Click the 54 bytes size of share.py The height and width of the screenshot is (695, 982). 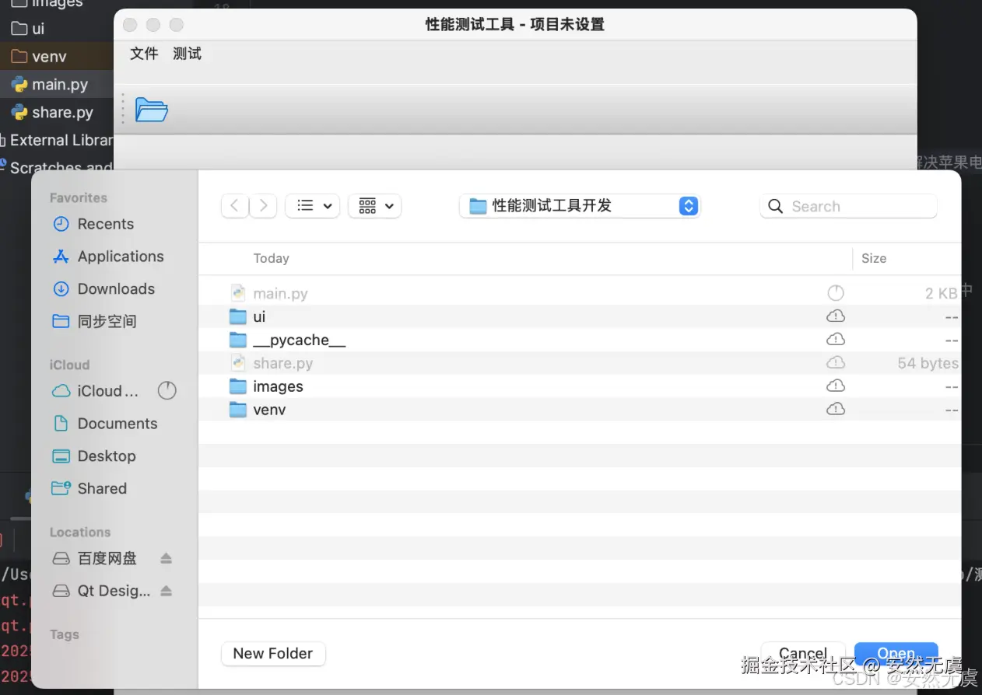(928, 363)
